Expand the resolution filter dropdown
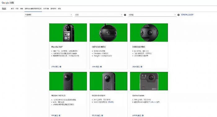217x117 pixels. [152, 15]
